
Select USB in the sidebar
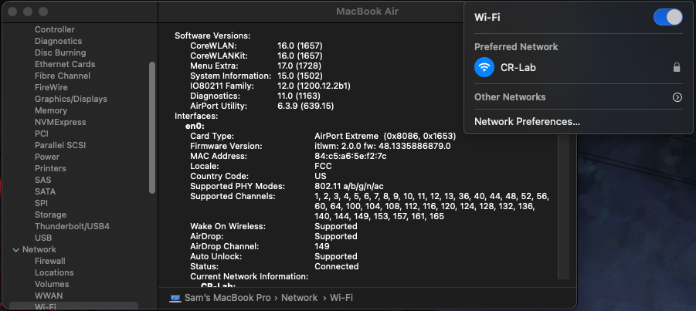[43, 238]
